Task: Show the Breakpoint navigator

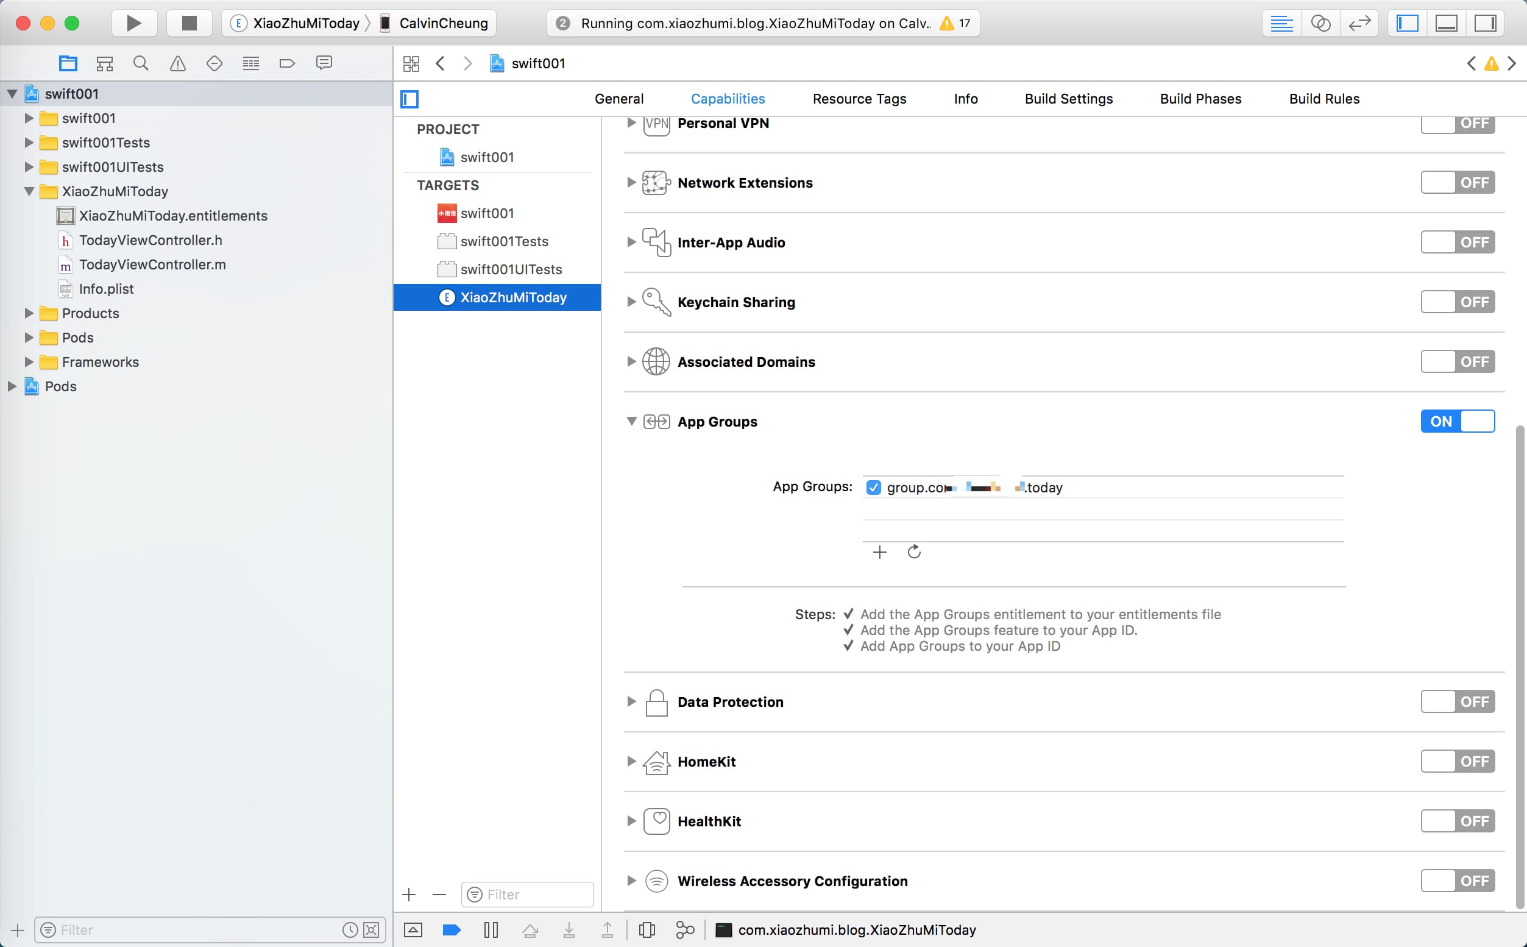Action: [287, 63]
